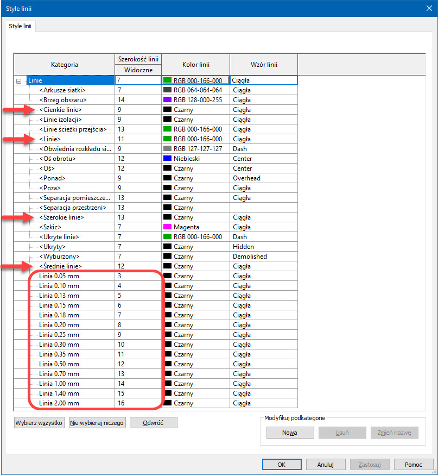Click the Kategoria column header
Image resolution: width=438 pixels, height=475 pixels.
point(64,65)
